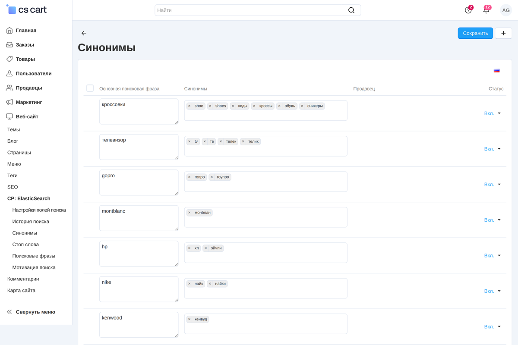Remove the "монблан" synonym tag
Screen dimensions: 518x345
click(x=189, y=213)
